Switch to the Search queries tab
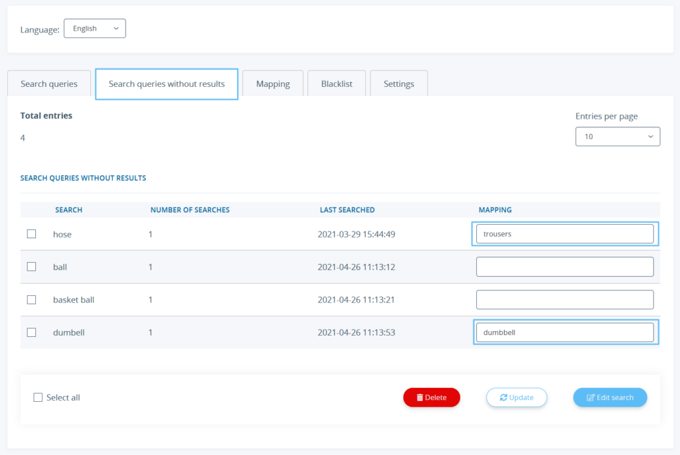 48,83
